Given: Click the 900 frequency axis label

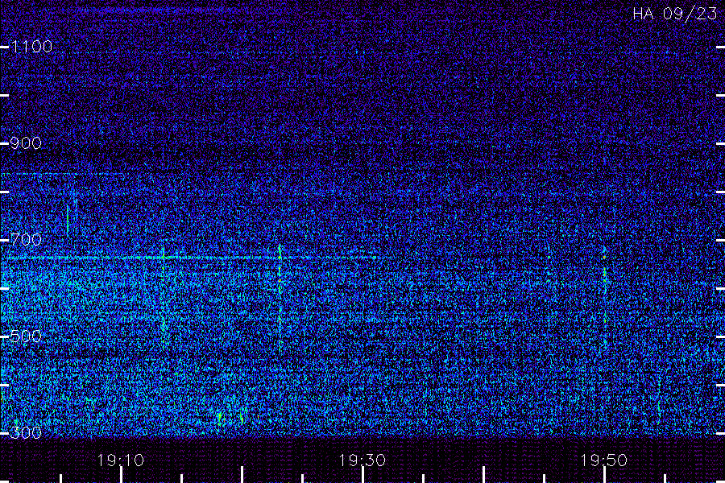Looking at the screenshot, I should click(x=26, y=143).
